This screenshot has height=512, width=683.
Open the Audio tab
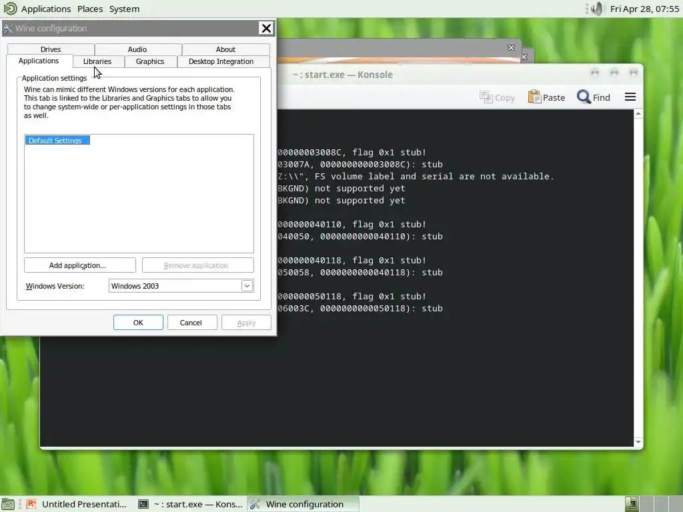137,49
